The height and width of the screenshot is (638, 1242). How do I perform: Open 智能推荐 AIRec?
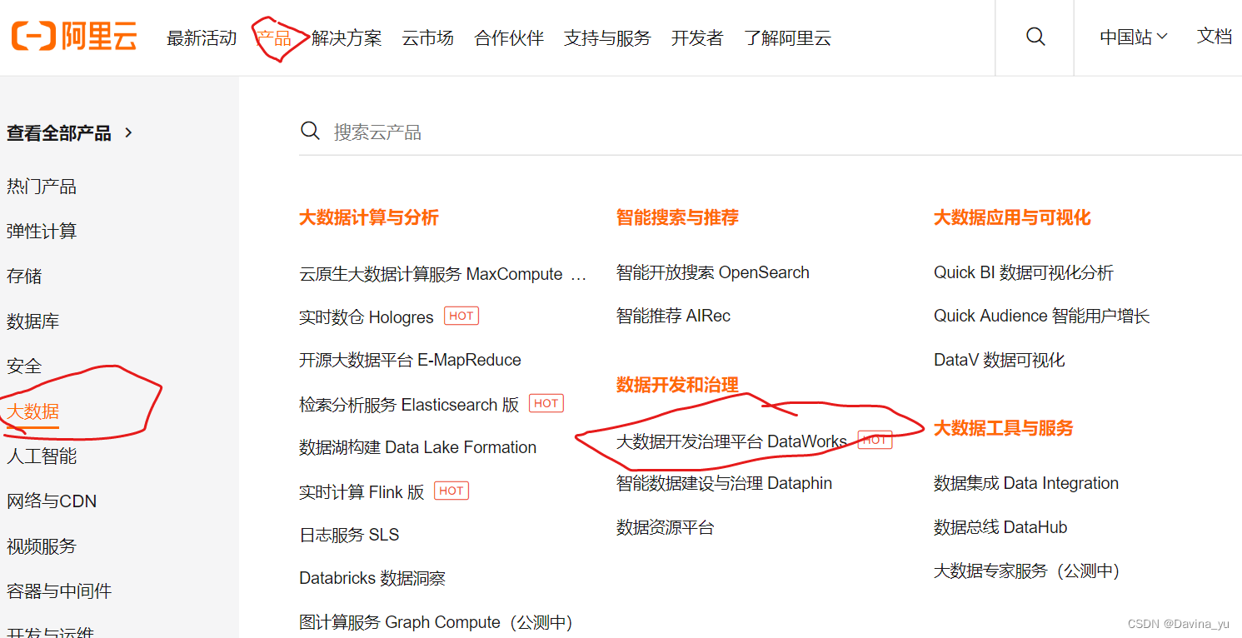(673, 316)
